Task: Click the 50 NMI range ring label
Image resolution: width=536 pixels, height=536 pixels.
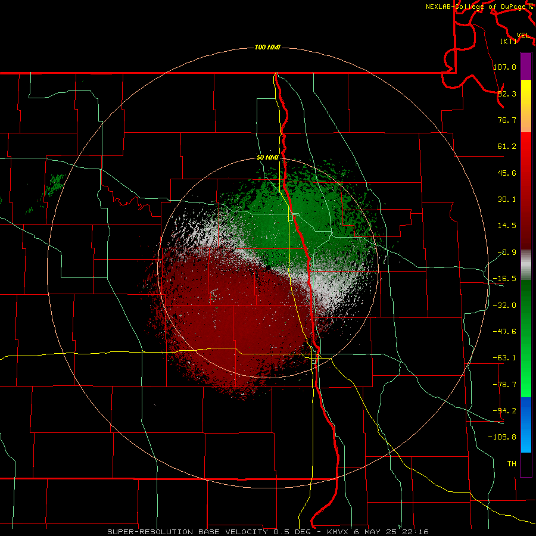Action: point(267,158)
